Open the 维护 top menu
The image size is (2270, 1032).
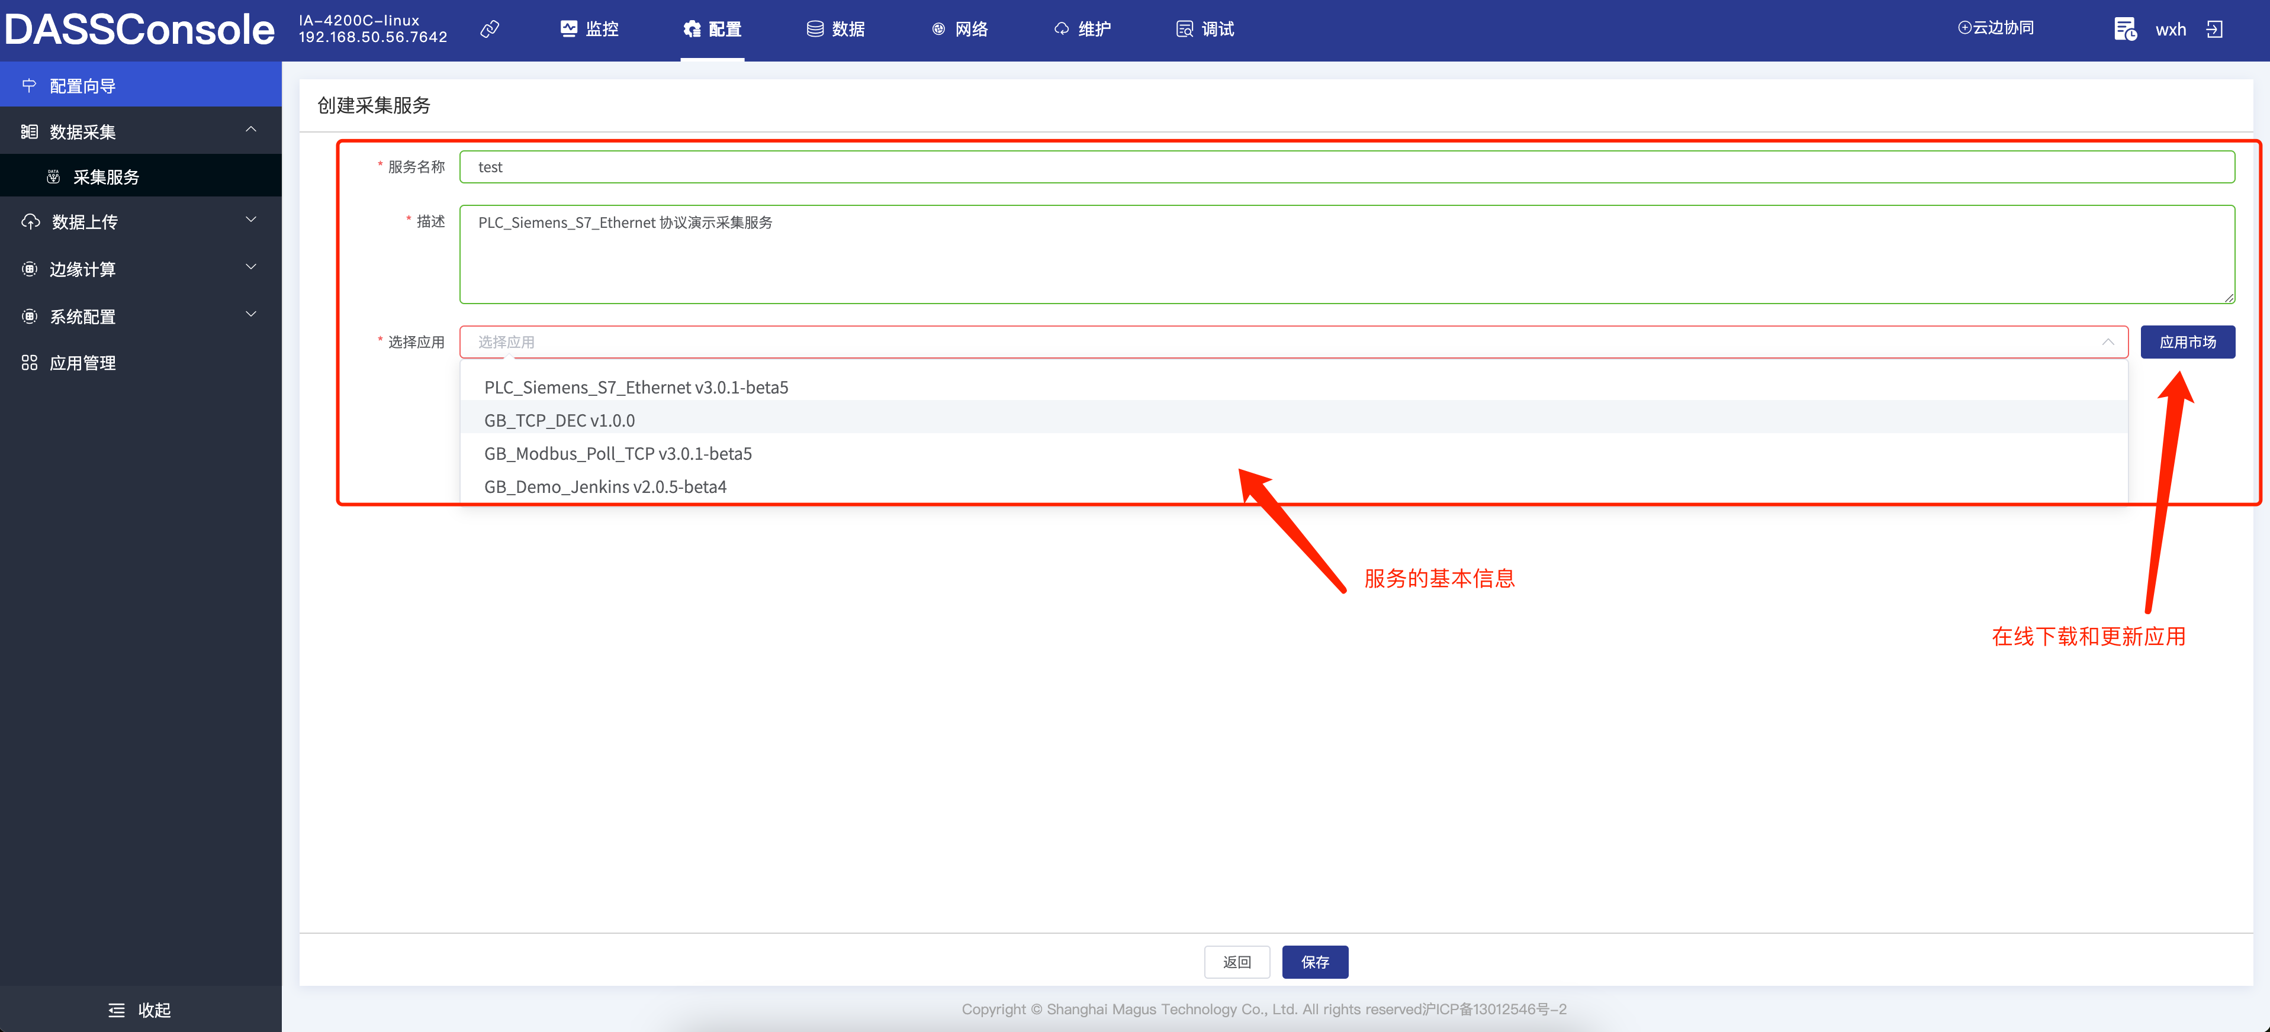(1083, 29)
